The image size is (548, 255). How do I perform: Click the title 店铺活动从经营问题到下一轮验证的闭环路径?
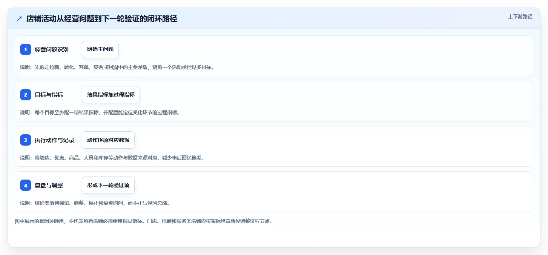102,18
